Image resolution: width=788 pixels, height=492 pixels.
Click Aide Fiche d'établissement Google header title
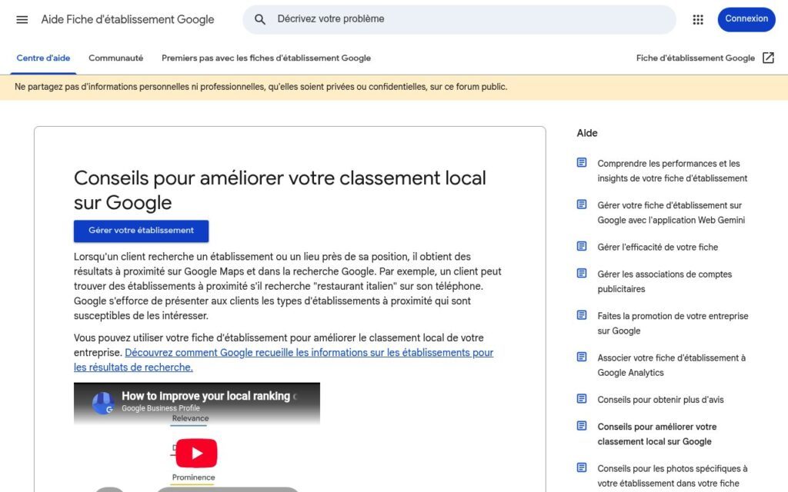pos(128,19)
